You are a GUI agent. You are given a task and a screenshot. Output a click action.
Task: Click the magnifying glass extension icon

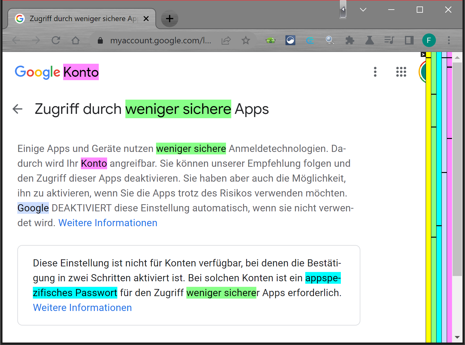[x=330, y=40]
